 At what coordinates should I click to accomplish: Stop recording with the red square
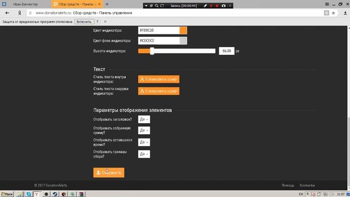coord(217,5)
